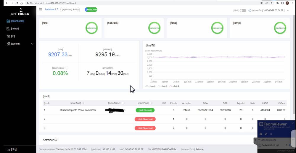Image resolution: width=296 pixels, height=153 pixels.
Task: Open the browser extensions puzzle icon
Action: [x=277, y=3]
